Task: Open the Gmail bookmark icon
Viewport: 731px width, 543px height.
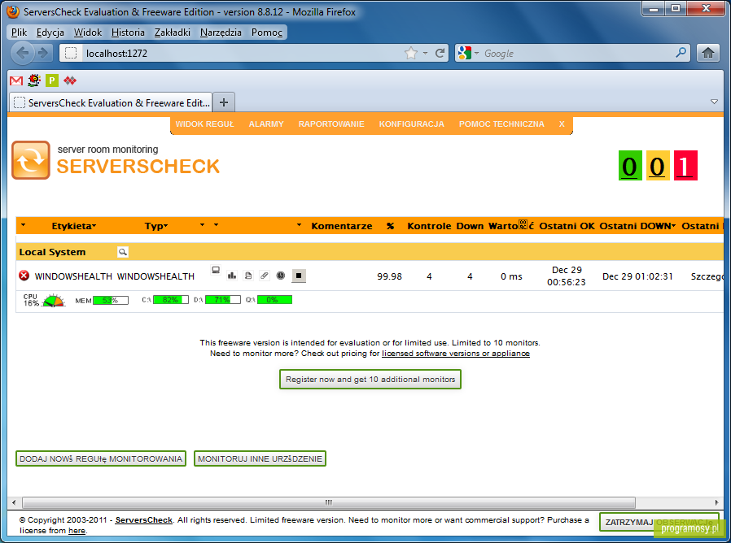Action: point(16,80)
